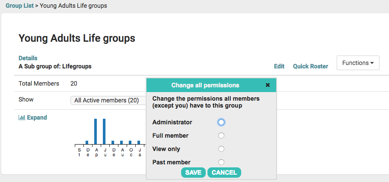Select the Administrator permission radio button
Screen dimensions: 389x182
[x=221, y=122]
